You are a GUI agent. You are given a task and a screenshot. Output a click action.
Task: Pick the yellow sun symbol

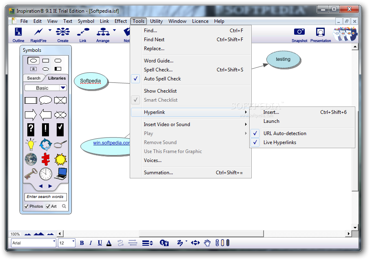coord(60,159)
